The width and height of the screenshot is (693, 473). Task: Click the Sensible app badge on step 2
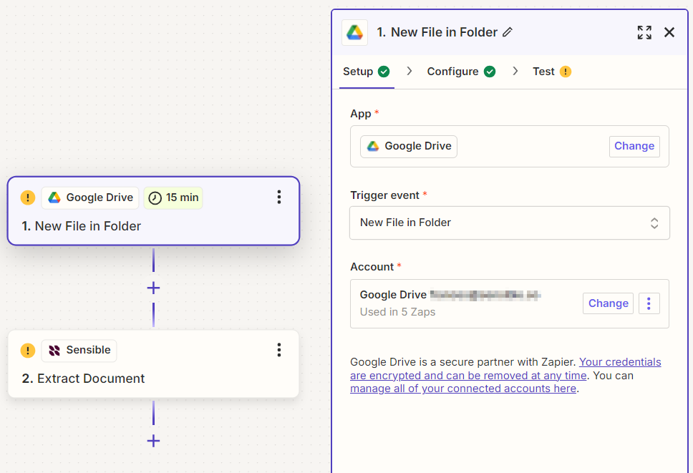[x=79, y=351]
